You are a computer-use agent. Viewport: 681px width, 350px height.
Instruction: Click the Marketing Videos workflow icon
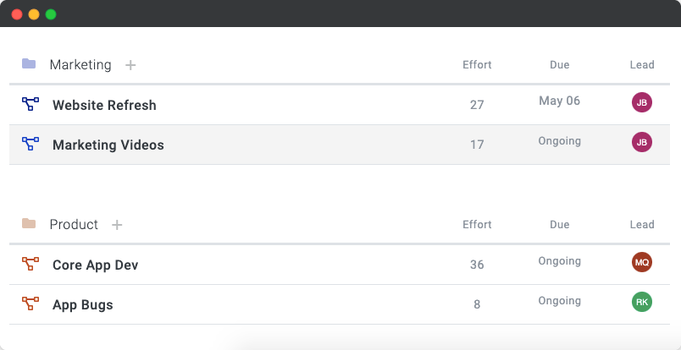point(30,144)
